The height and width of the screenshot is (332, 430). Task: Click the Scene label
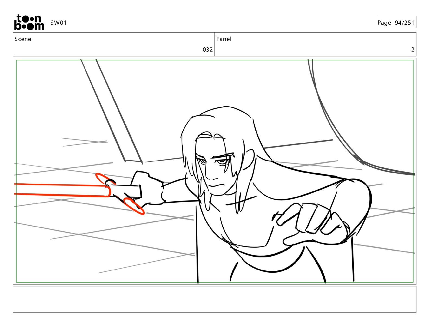click(x=23, y=39)
